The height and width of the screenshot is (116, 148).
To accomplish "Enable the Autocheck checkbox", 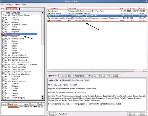I will pyautogui.click(x=57, y=114).
